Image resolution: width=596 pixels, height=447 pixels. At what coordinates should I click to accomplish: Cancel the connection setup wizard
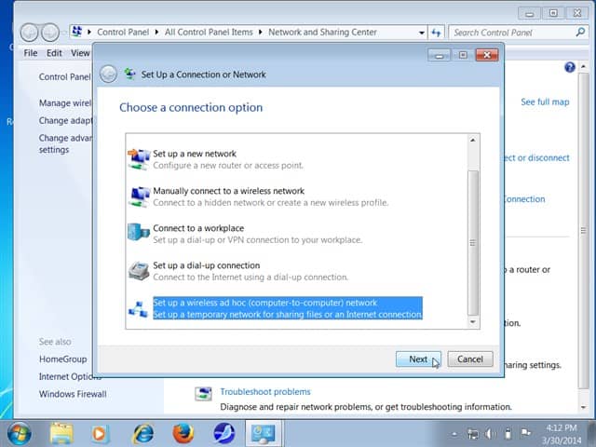click(469, 359)
